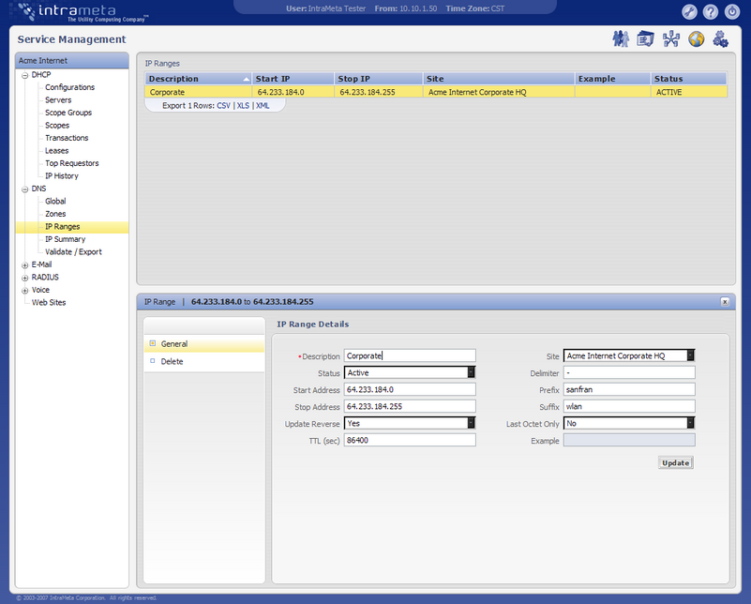Click the intrameta logo
The height and width of the screenshot is (604, 751).
[x=83, y=12]
